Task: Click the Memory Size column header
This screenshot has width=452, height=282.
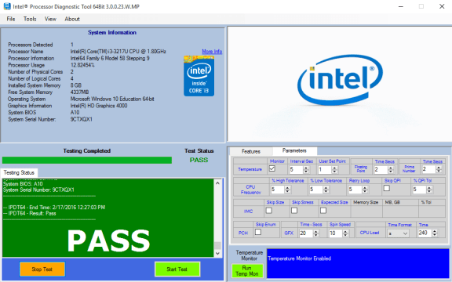Action: click(366, 202)
